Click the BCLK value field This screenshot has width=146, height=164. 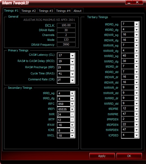(66, 25)
